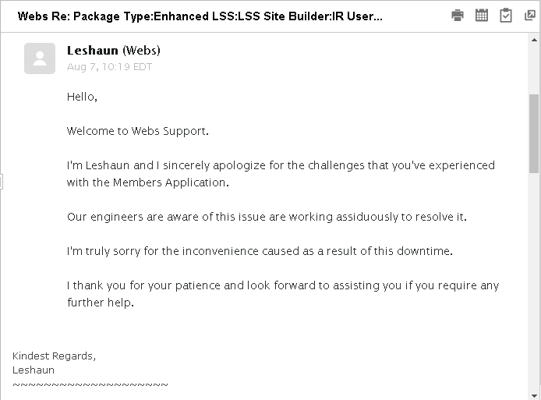Click the email subject title text
Image resolution: width=541 pixels, height=400 pixels.
(x=200, y=16)
